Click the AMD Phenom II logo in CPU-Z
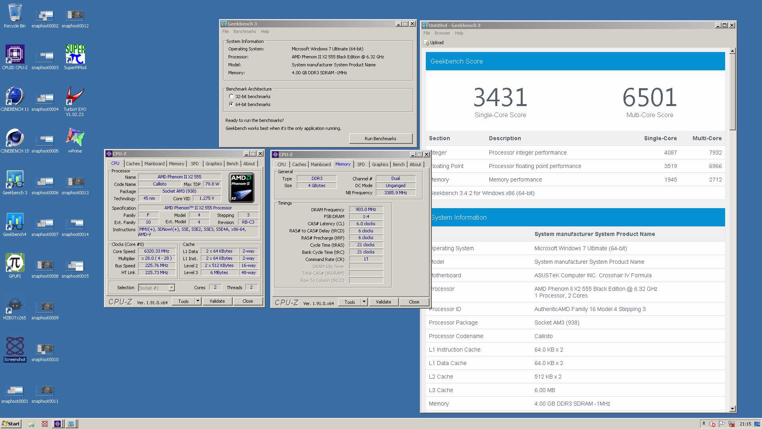 pyautogui.click(x=241, y=187)
